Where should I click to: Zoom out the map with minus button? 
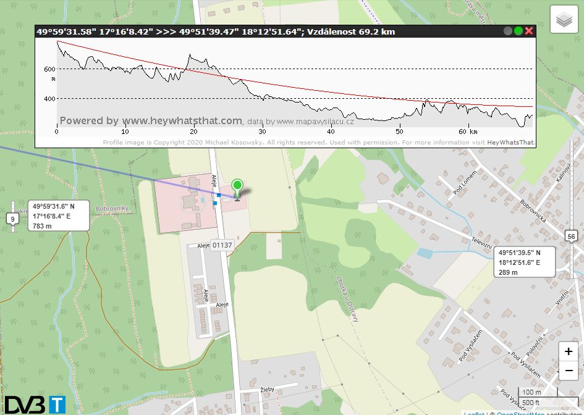[569, 371]
